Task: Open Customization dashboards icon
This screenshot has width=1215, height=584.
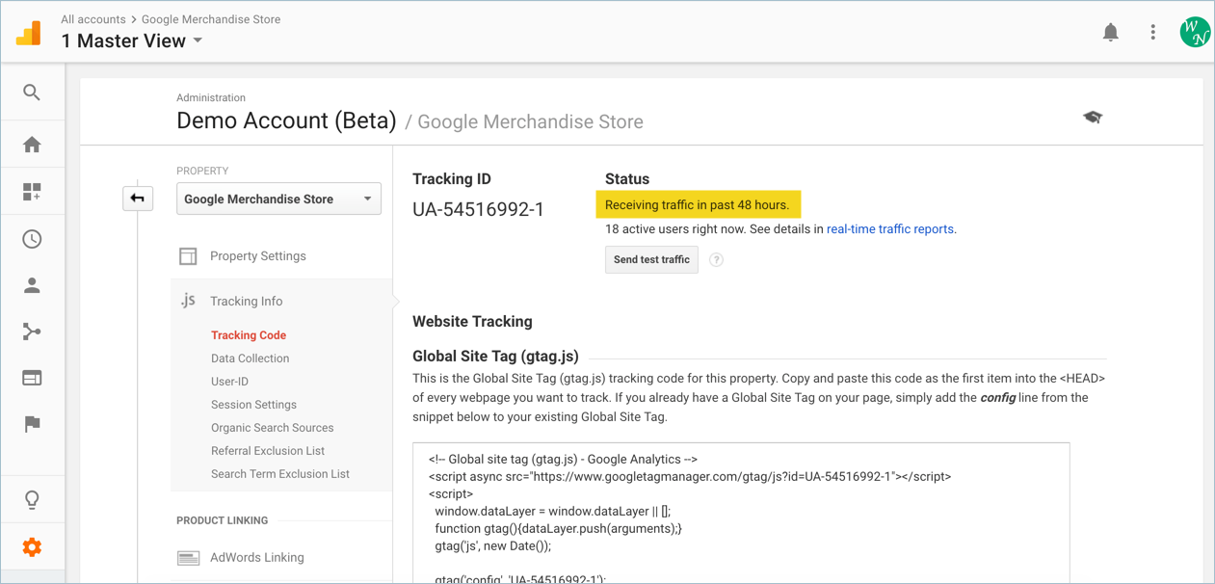Action: pyautogui.click(x=32, y=192)
